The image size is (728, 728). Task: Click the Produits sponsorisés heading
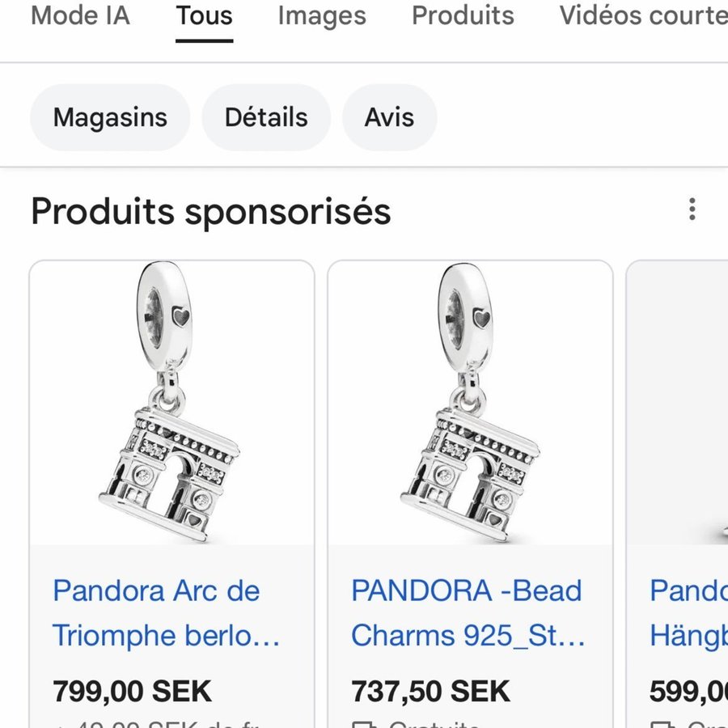211,211
